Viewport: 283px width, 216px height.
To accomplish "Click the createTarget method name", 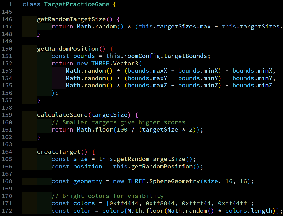I will pos(59,152).
